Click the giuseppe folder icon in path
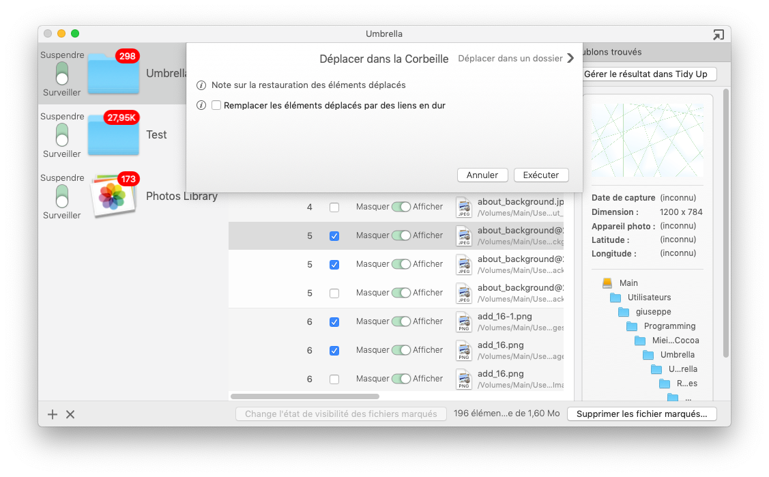The height and width of the screenshot is (477, 769). click(x=624, y=312)
